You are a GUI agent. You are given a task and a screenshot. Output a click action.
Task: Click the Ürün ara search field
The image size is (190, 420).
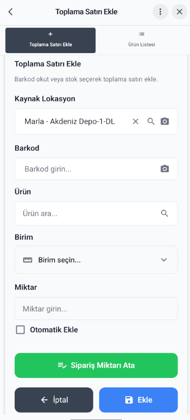96,213
